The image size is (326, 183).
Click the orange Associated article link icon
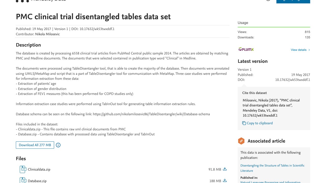pyautogui.click(x=241, y=141)
